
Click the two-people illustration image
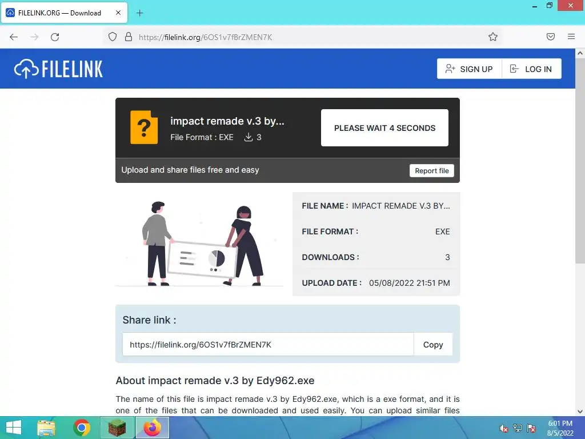[199, 244]
